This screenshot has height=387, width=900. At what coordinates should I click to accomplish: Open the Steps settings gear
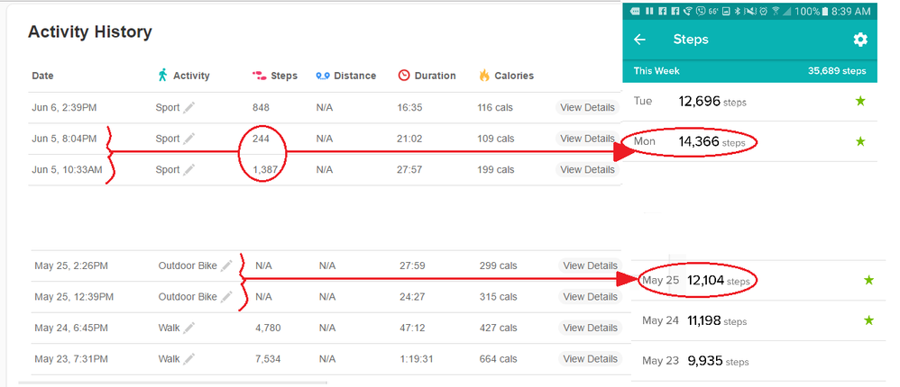[x=860, y=40]
